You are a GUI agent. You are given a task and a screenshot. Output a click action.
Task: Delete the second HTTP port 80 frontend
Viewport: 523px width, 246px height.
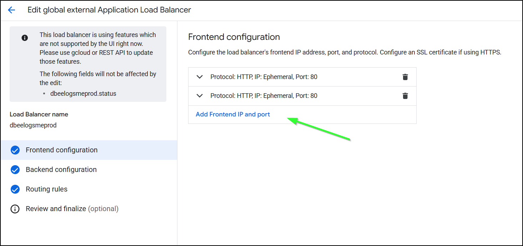[x=405, y=96]
